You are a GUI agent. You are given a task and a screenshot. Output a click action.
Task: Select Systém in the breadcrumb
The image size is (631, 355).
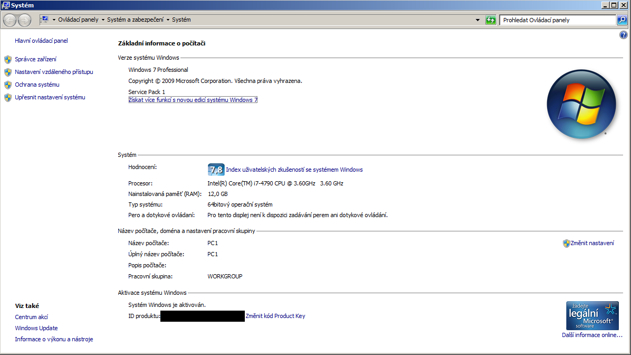(181, 20)
